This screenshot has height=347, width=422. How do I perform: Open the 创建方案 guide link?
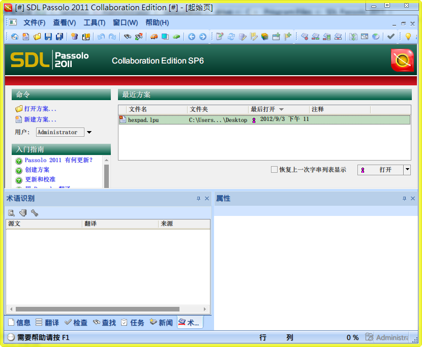tap(37, 170)
